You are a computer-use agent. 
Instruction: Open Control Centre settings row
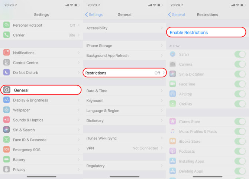42,63
